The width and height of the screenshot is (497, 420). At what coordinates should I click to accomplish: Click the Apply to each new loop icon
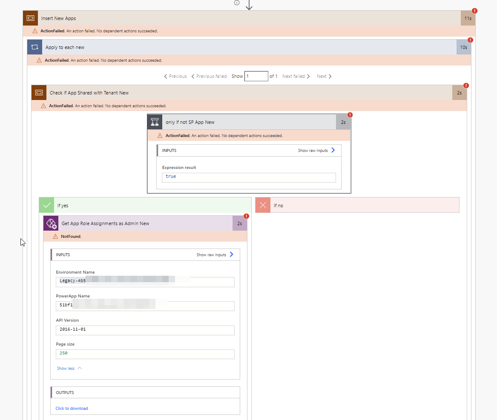tap(34, 47)
